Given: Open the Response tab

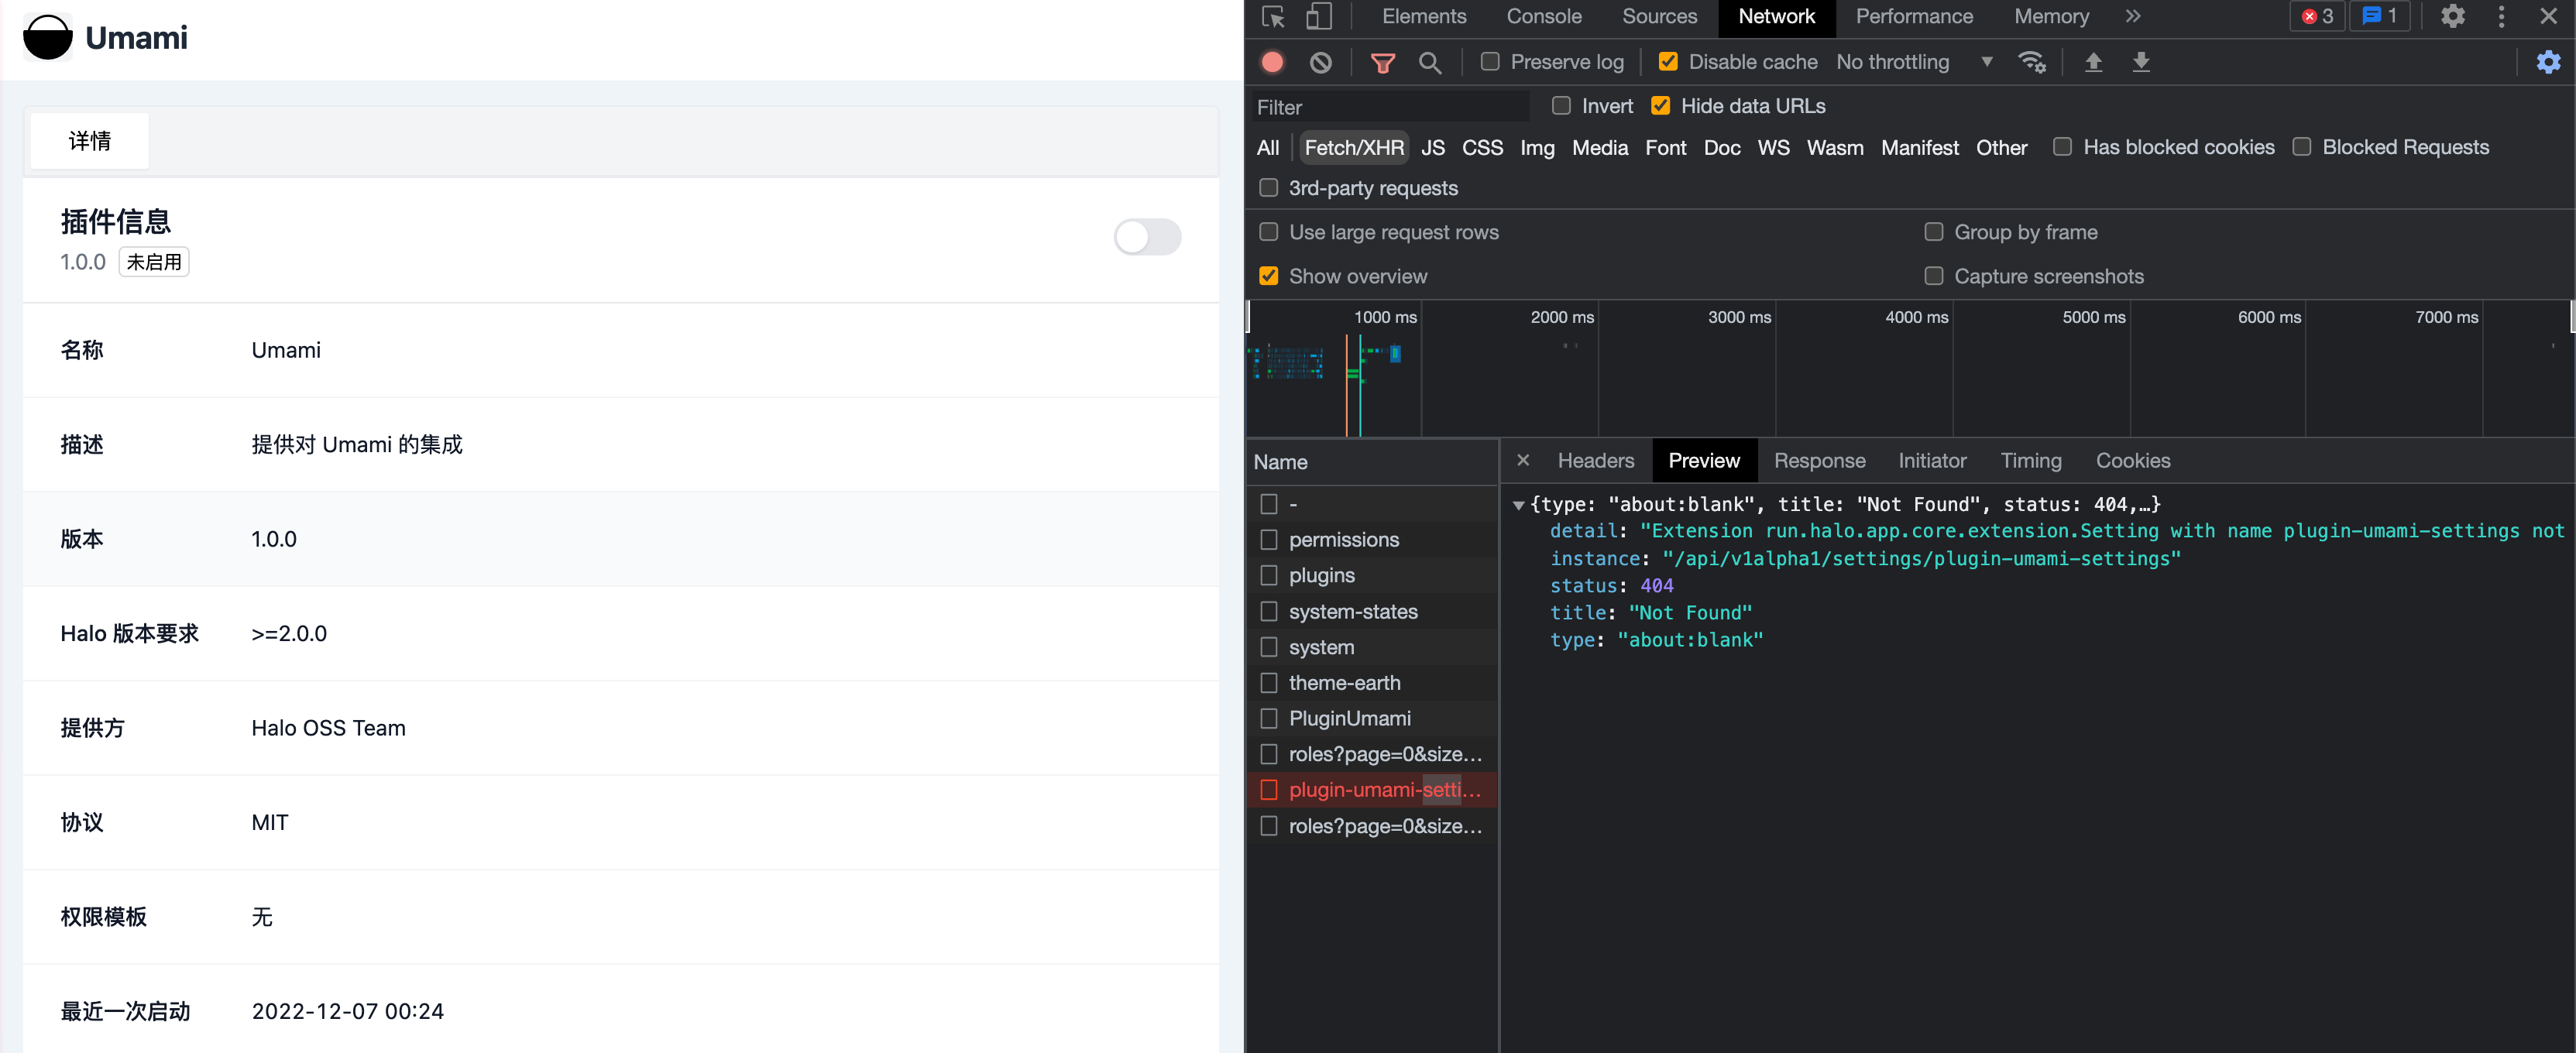Looking at the screenshot, I should pyautogui.click(x=1819, y=460).
